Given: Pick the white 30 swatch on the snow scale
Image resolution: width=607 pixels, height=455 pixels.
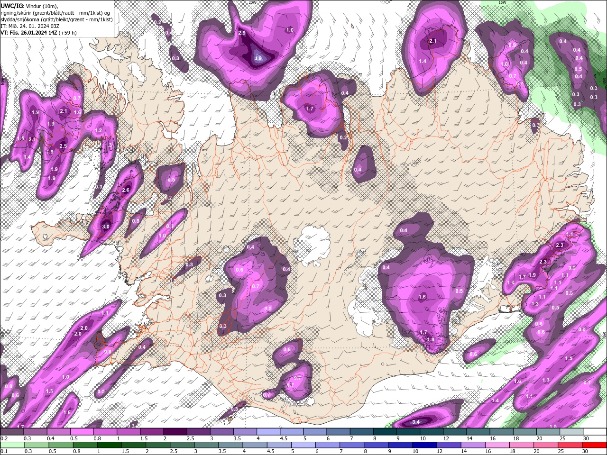Looking at the screenshot, I should point(595,432).
